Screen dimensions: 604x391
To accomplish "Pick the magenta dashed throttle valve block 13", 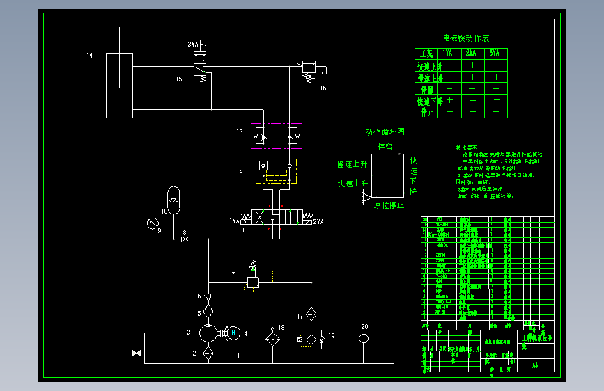I will [277, 136].
